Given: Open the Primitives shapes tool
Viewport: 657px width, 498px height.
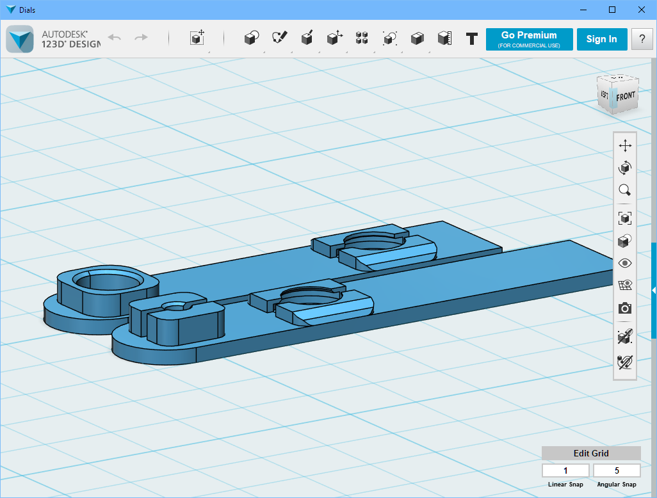Looking at the screenshot, I should (x=251, y=38).
